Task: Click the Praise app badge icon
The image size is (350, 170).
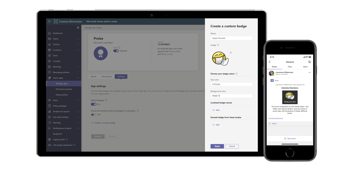Action: pyautogui.click(x=101, y=54)
